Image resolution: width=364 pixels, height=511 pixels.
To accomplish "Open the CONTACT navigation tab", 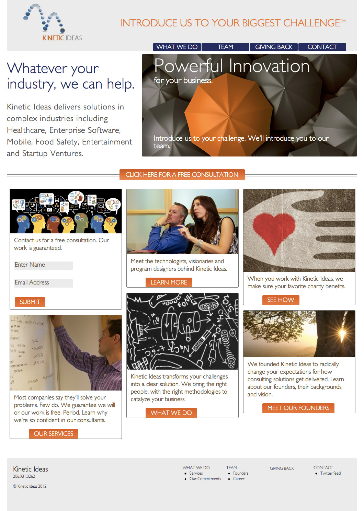I will click(x=322, y=47).
